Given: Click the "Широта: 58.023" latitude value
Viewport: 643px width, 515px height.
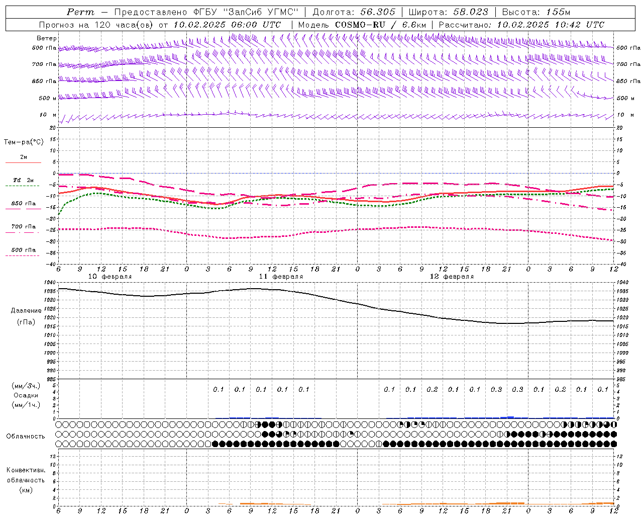Looking at the screenshot, I should [448, 12].
